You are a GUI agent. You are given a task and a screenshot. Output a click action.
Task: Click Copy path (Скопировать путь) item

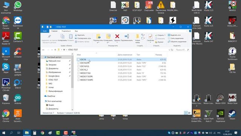pyautogui.click(x=83, y=39)
